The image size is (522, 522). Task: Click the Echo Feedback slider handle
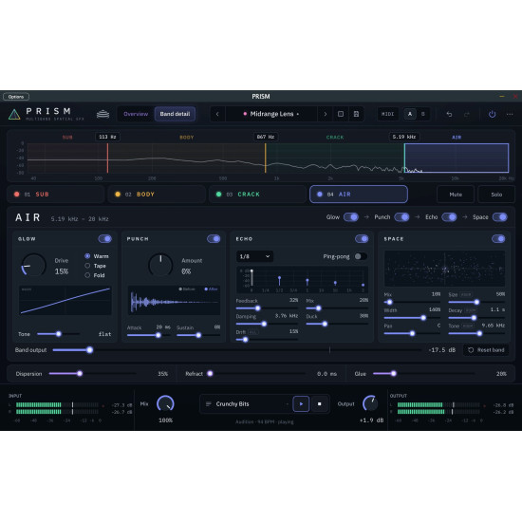pyautogui.click(x=257, y=308)
